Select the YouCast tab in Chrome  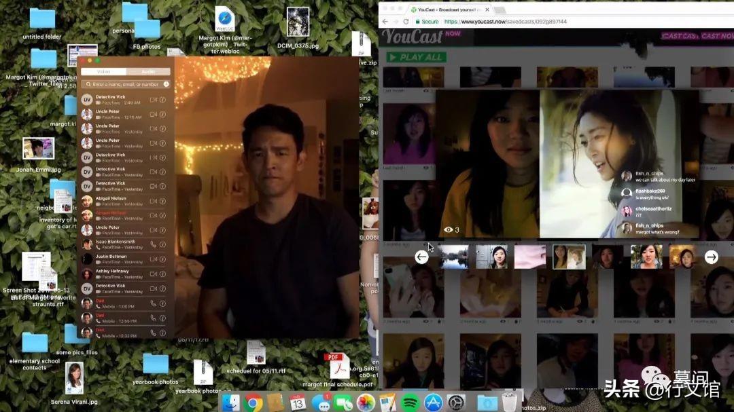[x=449, y=10]
